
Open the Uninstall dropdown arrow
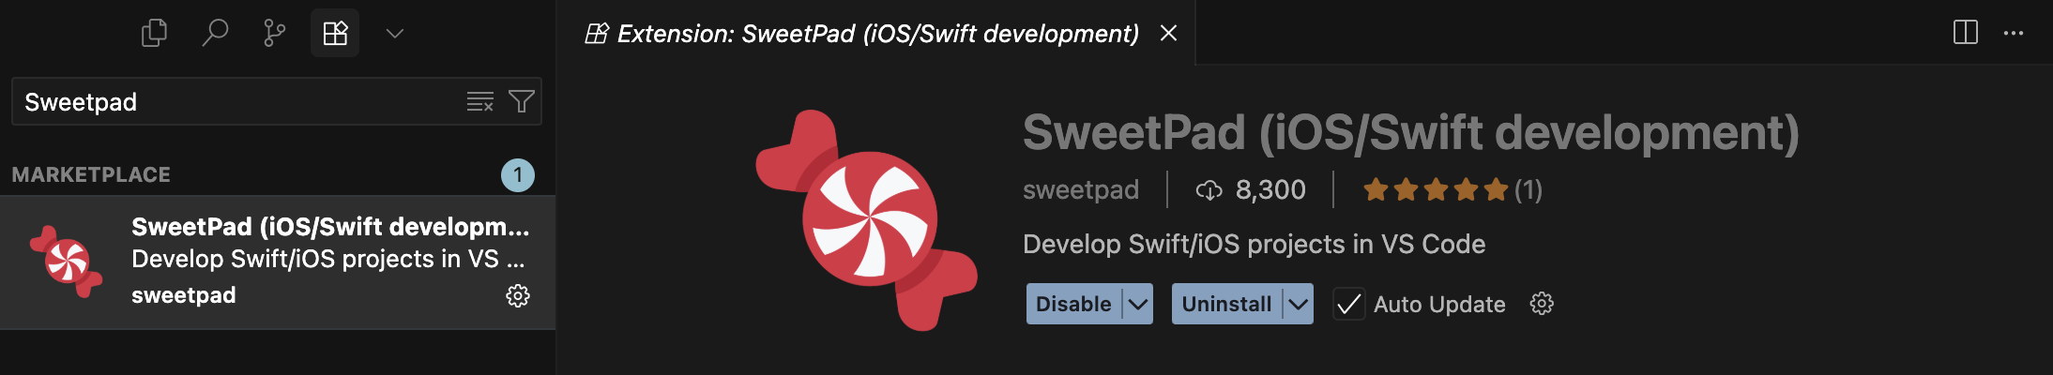(x=1299, y=304)
